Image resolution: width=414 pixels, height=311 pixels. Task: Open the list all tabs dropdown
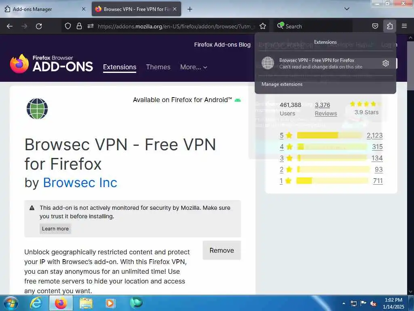tap(347, 9)
